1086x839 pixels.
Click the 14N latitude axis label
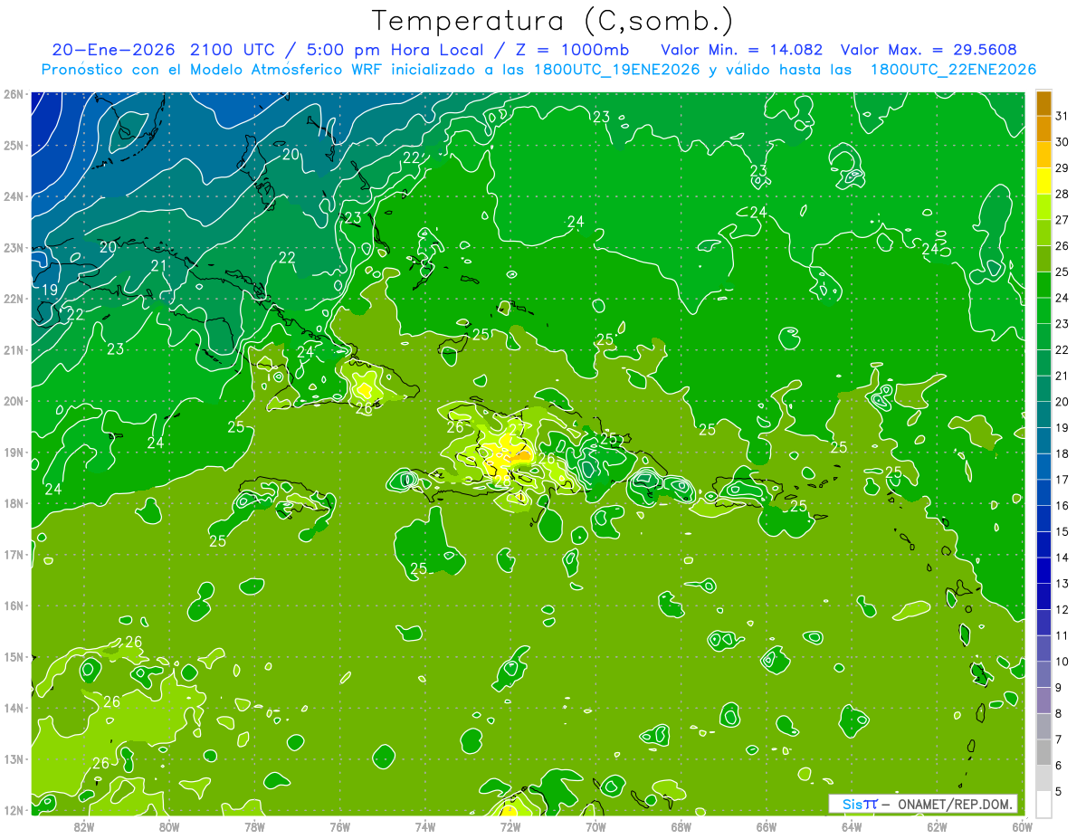click(14, 708)
